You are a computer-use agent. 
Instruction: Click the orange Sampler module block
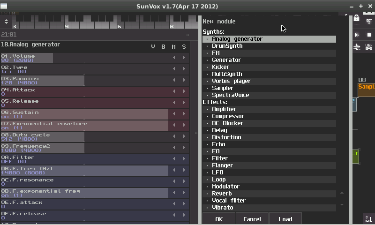pos(367,90)
